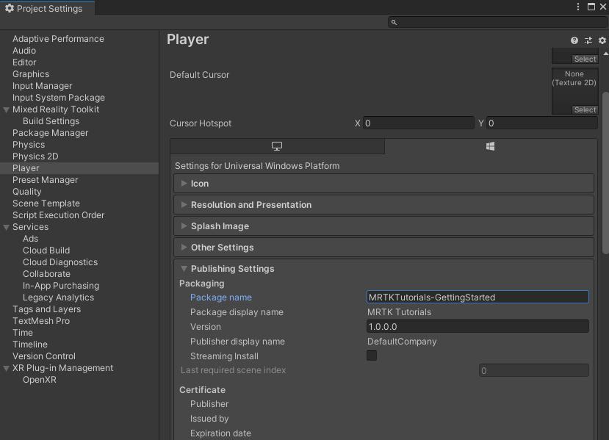This screenshot has height=440, width=609.
Task: Click the Cursor Hotspot Y field
Action: click(x=542, y=123)
